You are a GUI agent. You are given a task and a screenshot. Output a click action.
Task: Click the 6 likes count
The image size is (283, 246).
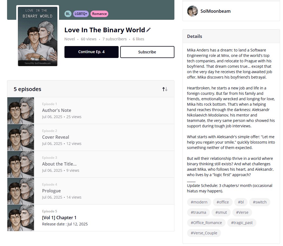point(138,39)
